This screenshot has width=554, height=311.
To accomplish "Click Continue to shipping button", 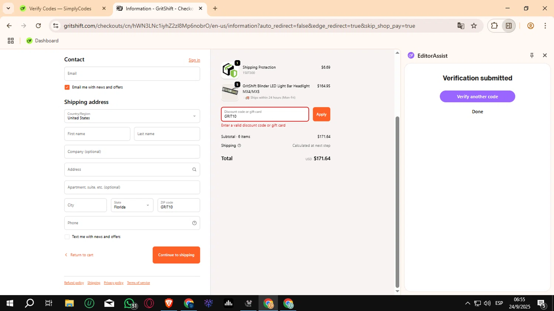I will [x=176, y=255].
